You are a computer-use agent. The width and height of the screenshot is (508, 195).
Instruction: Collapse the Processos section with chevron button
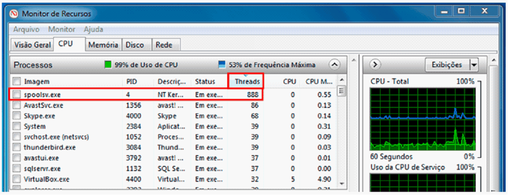tap(335, 65)
